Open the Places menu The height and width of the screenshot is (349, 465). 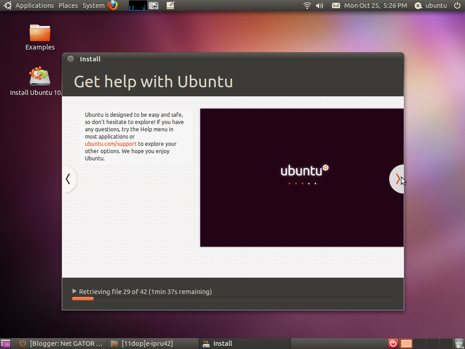(x=68, y=5)
